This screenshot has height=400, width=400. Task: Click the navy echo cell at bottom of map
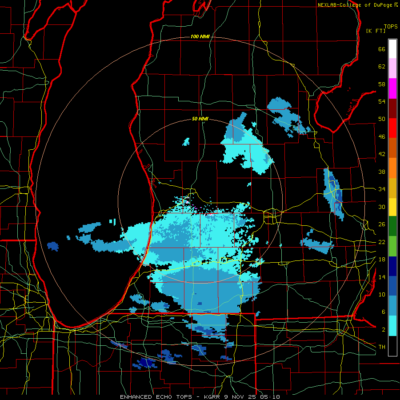coord(146,363)
